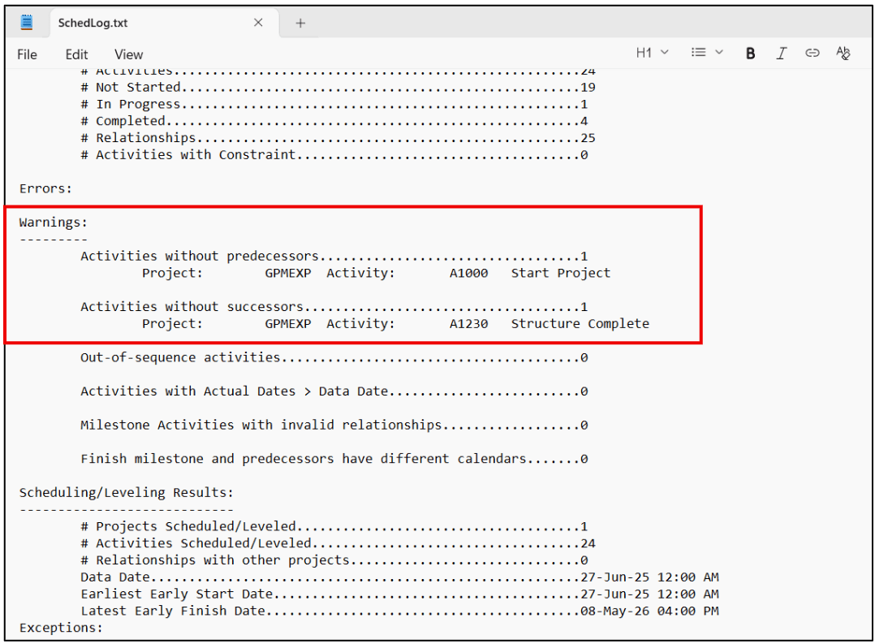875x644 pixels.
Task: Add a new tab with plus icon
Action: 300,23
